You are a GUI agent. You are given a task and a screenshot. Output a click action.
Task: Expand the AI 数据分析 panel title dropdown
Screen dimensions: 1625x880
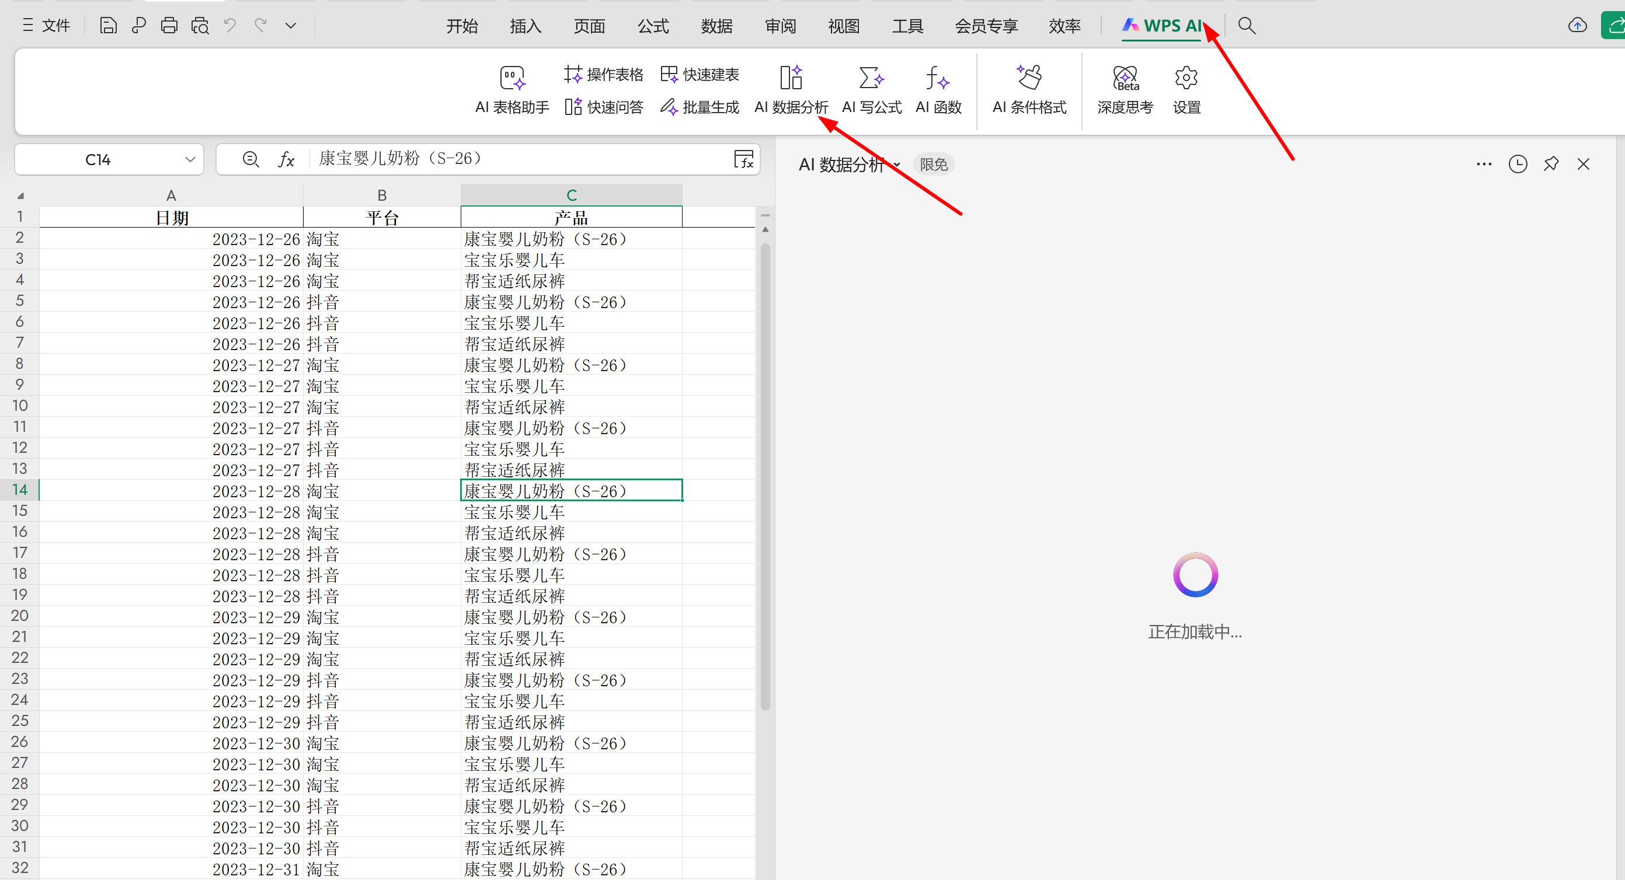896,165
